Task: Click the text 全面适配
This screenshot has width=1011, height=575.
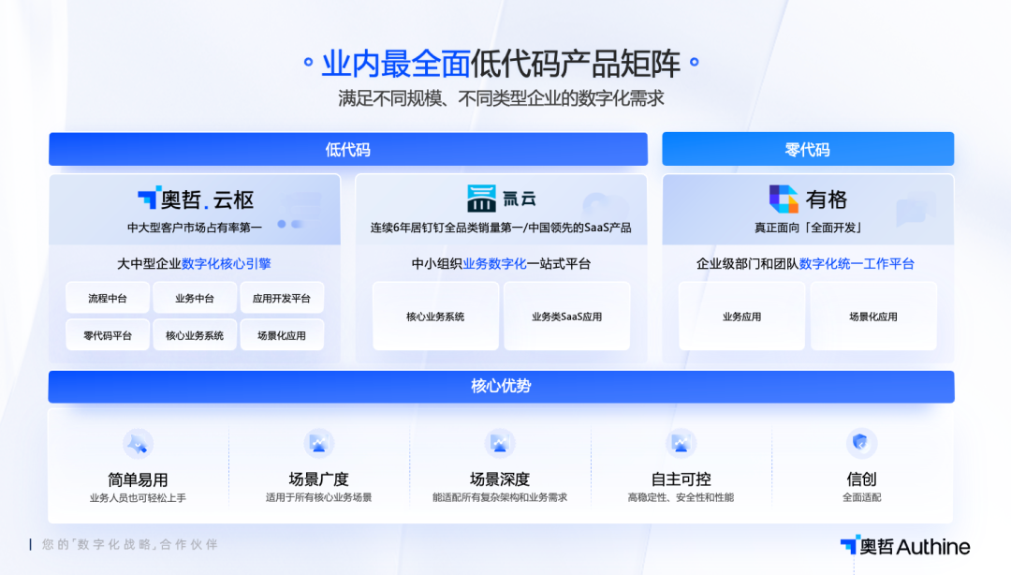Action: (861, 497)
